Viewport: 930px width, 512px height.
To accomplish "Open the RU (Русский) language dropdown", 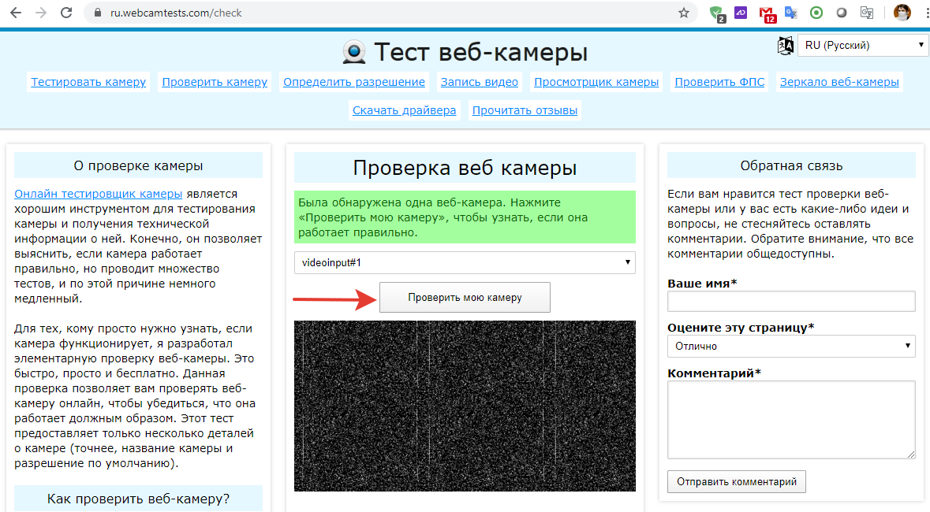I will (x=862, y=46).
